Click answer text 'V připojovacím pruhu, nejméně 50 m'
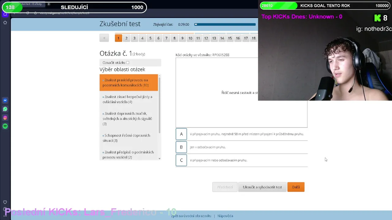The width and height of the screenshot is (392, 220). 247,134
